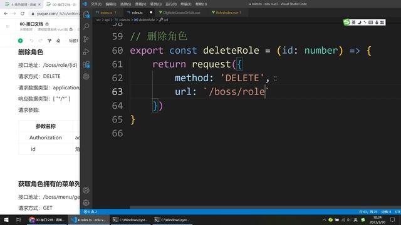Open the Windows Start menu

[6, 219]
